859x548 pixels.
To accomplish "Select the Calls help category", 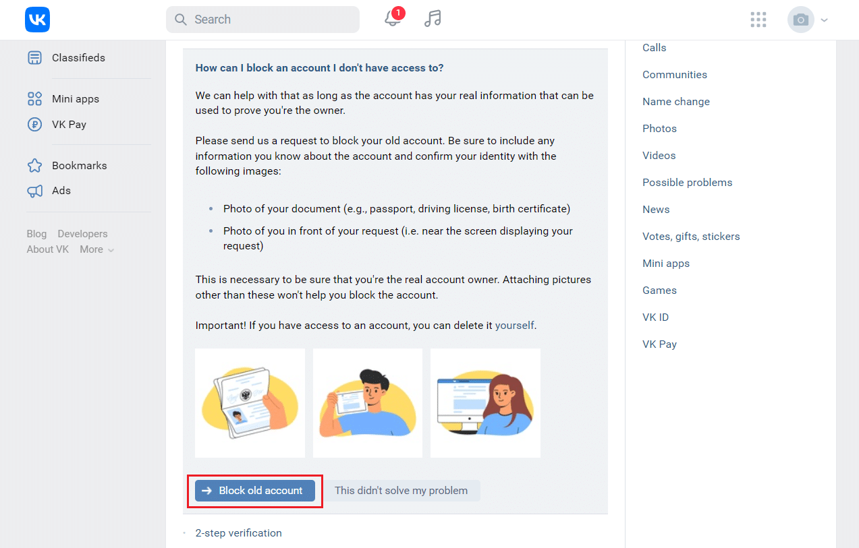I will point(655,48).
